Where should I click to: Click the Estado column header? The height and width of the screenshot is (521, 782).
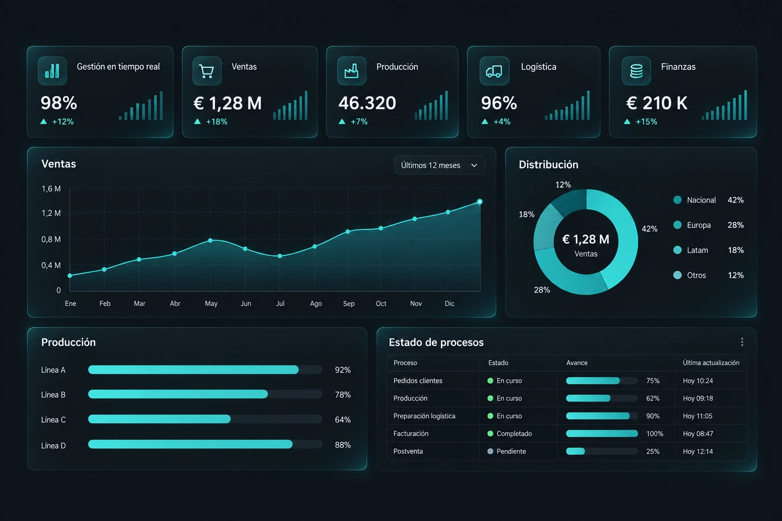coord(498,363)
